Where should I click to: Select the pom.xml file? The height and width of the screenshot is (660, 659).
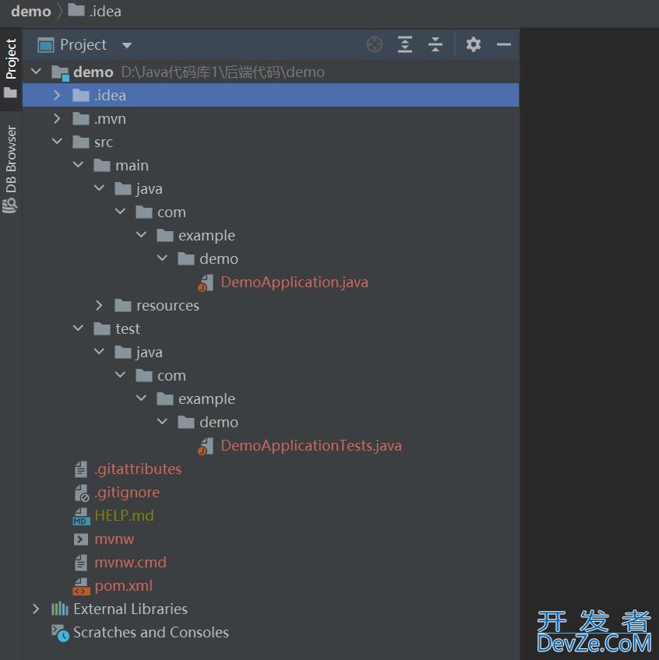tap(123, 585)
